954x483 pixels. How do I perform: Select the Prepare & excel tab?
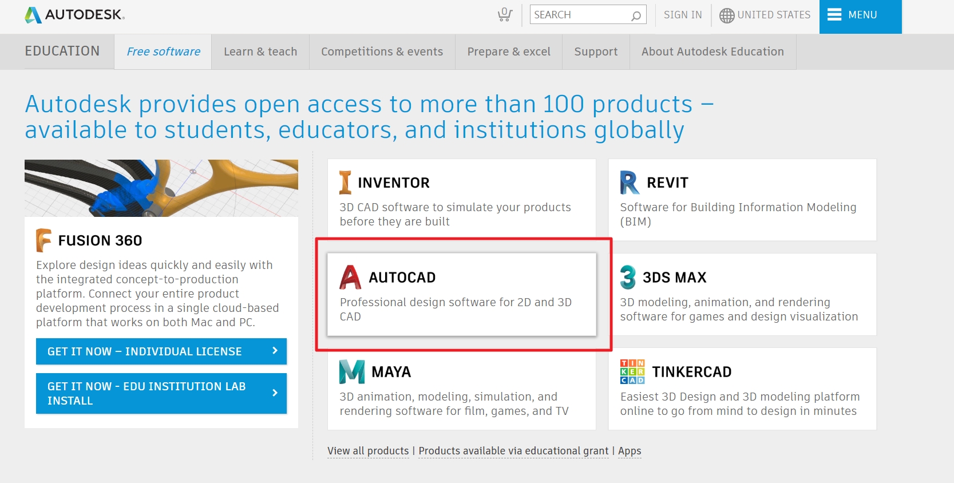tap(509, 52)
